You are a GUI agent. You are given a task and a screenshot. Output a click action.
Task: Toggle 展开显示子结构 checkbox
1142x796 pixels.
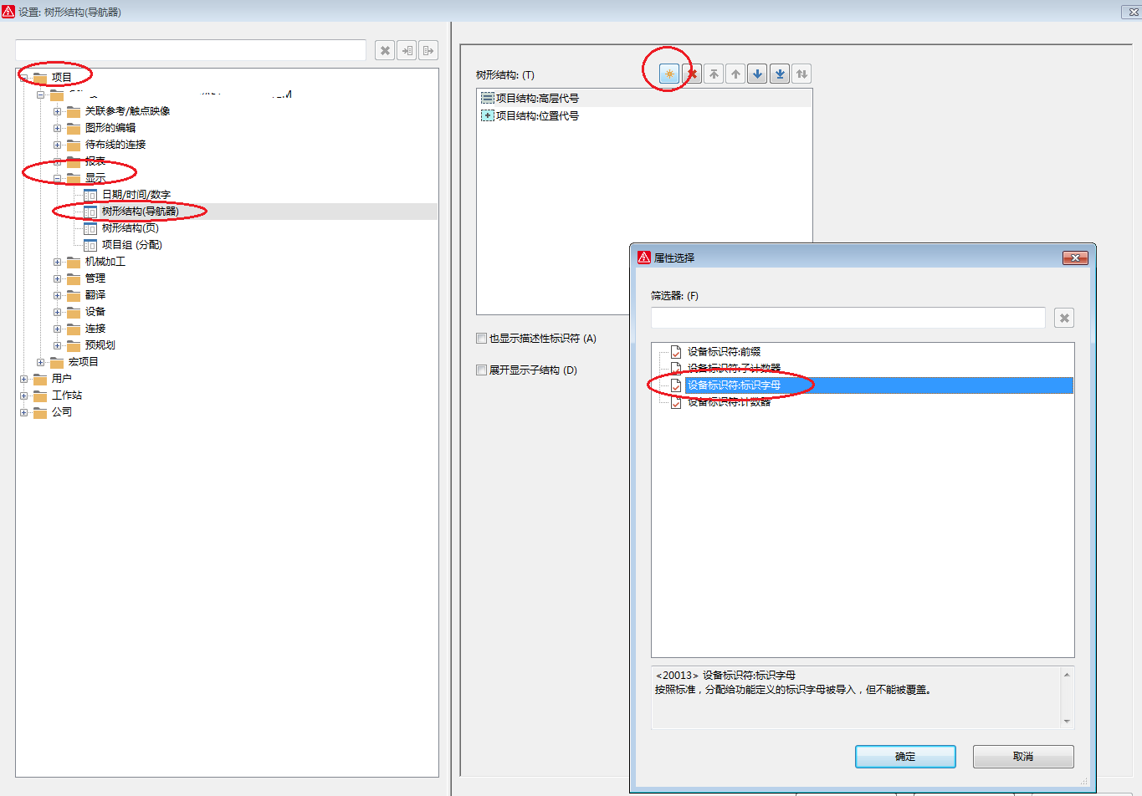coord(482,370)
